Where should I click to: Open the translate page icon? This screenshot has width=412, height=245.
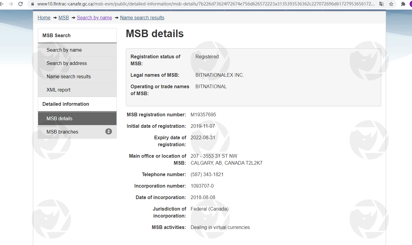coord(382,4)
